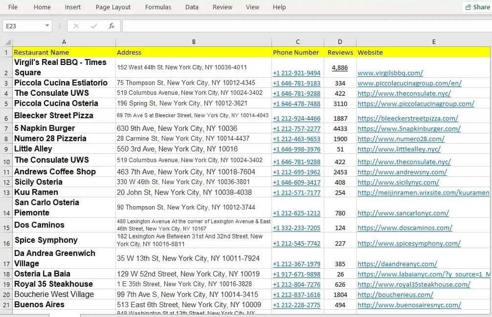This screenshot has width=492, height=317.
Task: Open the www.virgilsbbq.com/ link
Action: click(390, 73)
